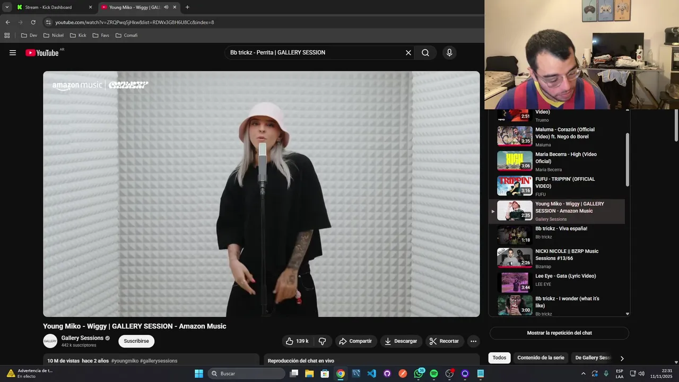Screen dimensions: 679x382
Task: Open the Comafi bookmarks folder
Action: coord(126,36)
